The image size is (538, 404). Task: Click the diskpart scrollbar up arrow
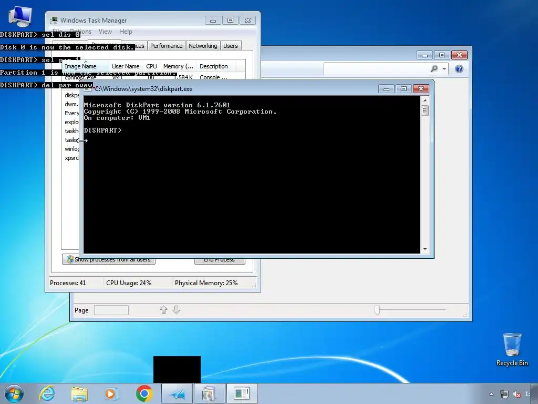(x=425, y=100)
